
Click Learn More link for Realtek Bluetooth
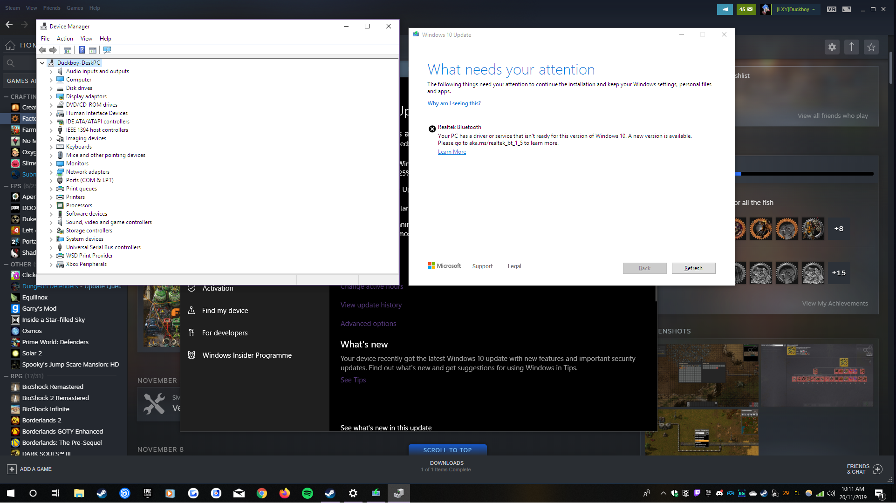pyautogui.click(x=451, y=152)
